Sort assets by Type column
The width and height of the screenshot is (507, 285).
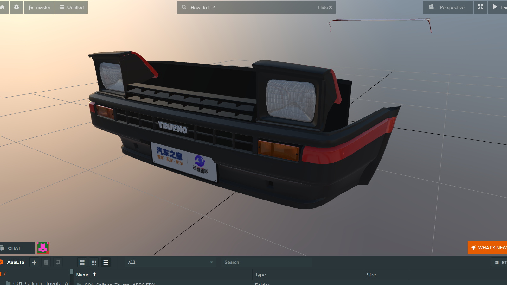pos(308,275)
